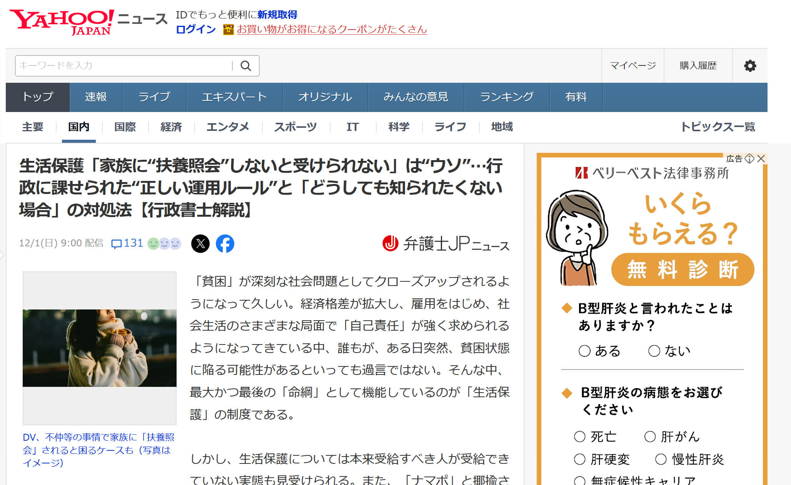Open comments bubble icon showing 131
Image resolution: width=791 pixels, height=485 pixels.
[116, 244]
